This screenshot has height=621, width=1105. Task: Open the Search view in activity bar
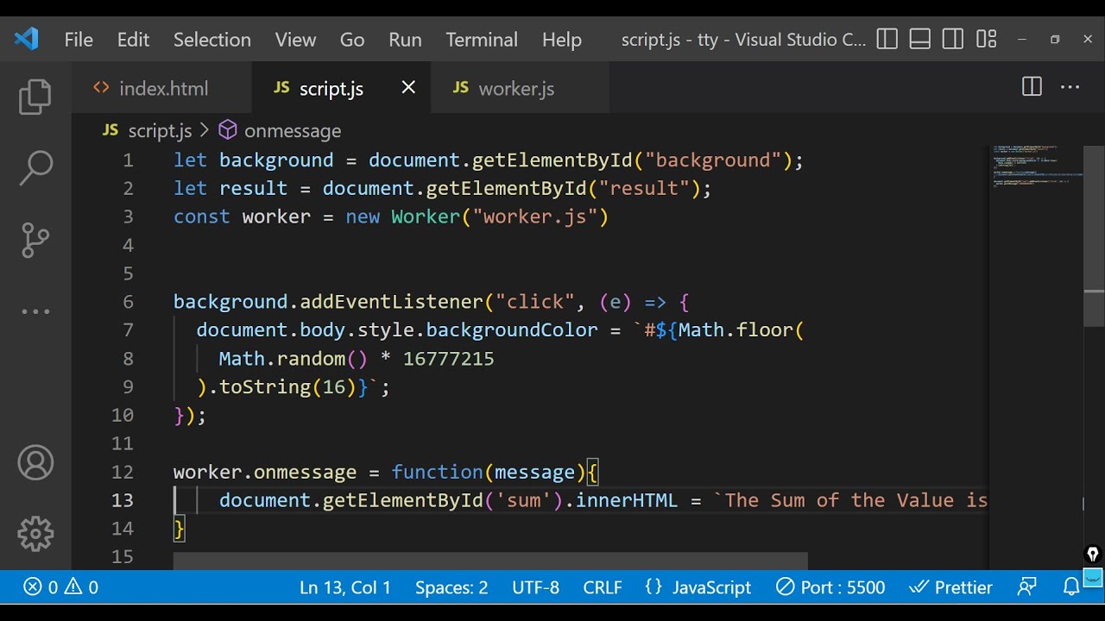pos(35,168)
